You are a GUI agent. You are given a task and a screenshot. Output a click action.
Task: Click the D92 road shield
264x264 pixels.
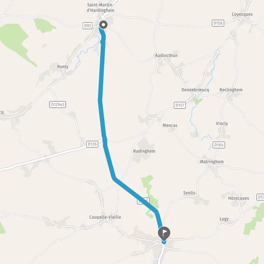pos(88,26)
